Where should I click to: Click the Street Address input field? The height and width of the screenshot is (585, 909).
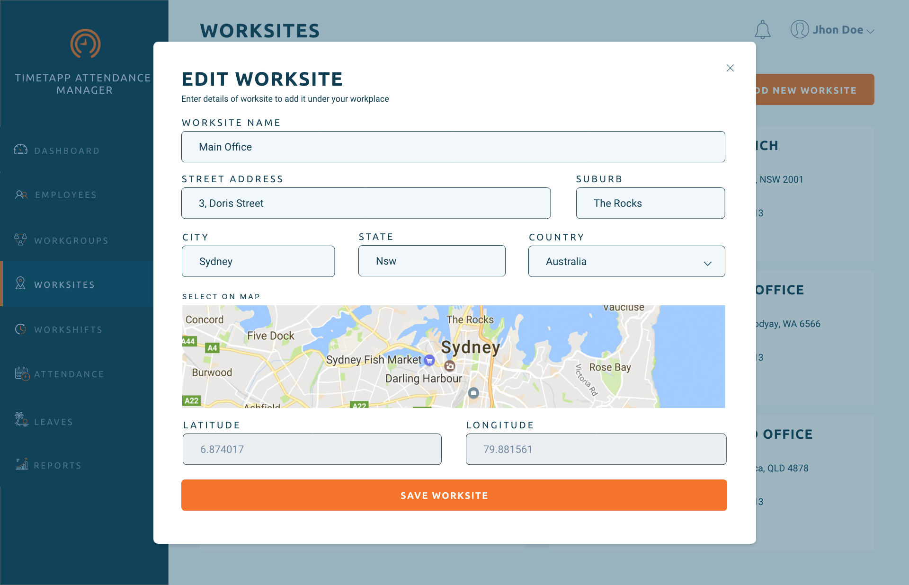coord(366,203)
